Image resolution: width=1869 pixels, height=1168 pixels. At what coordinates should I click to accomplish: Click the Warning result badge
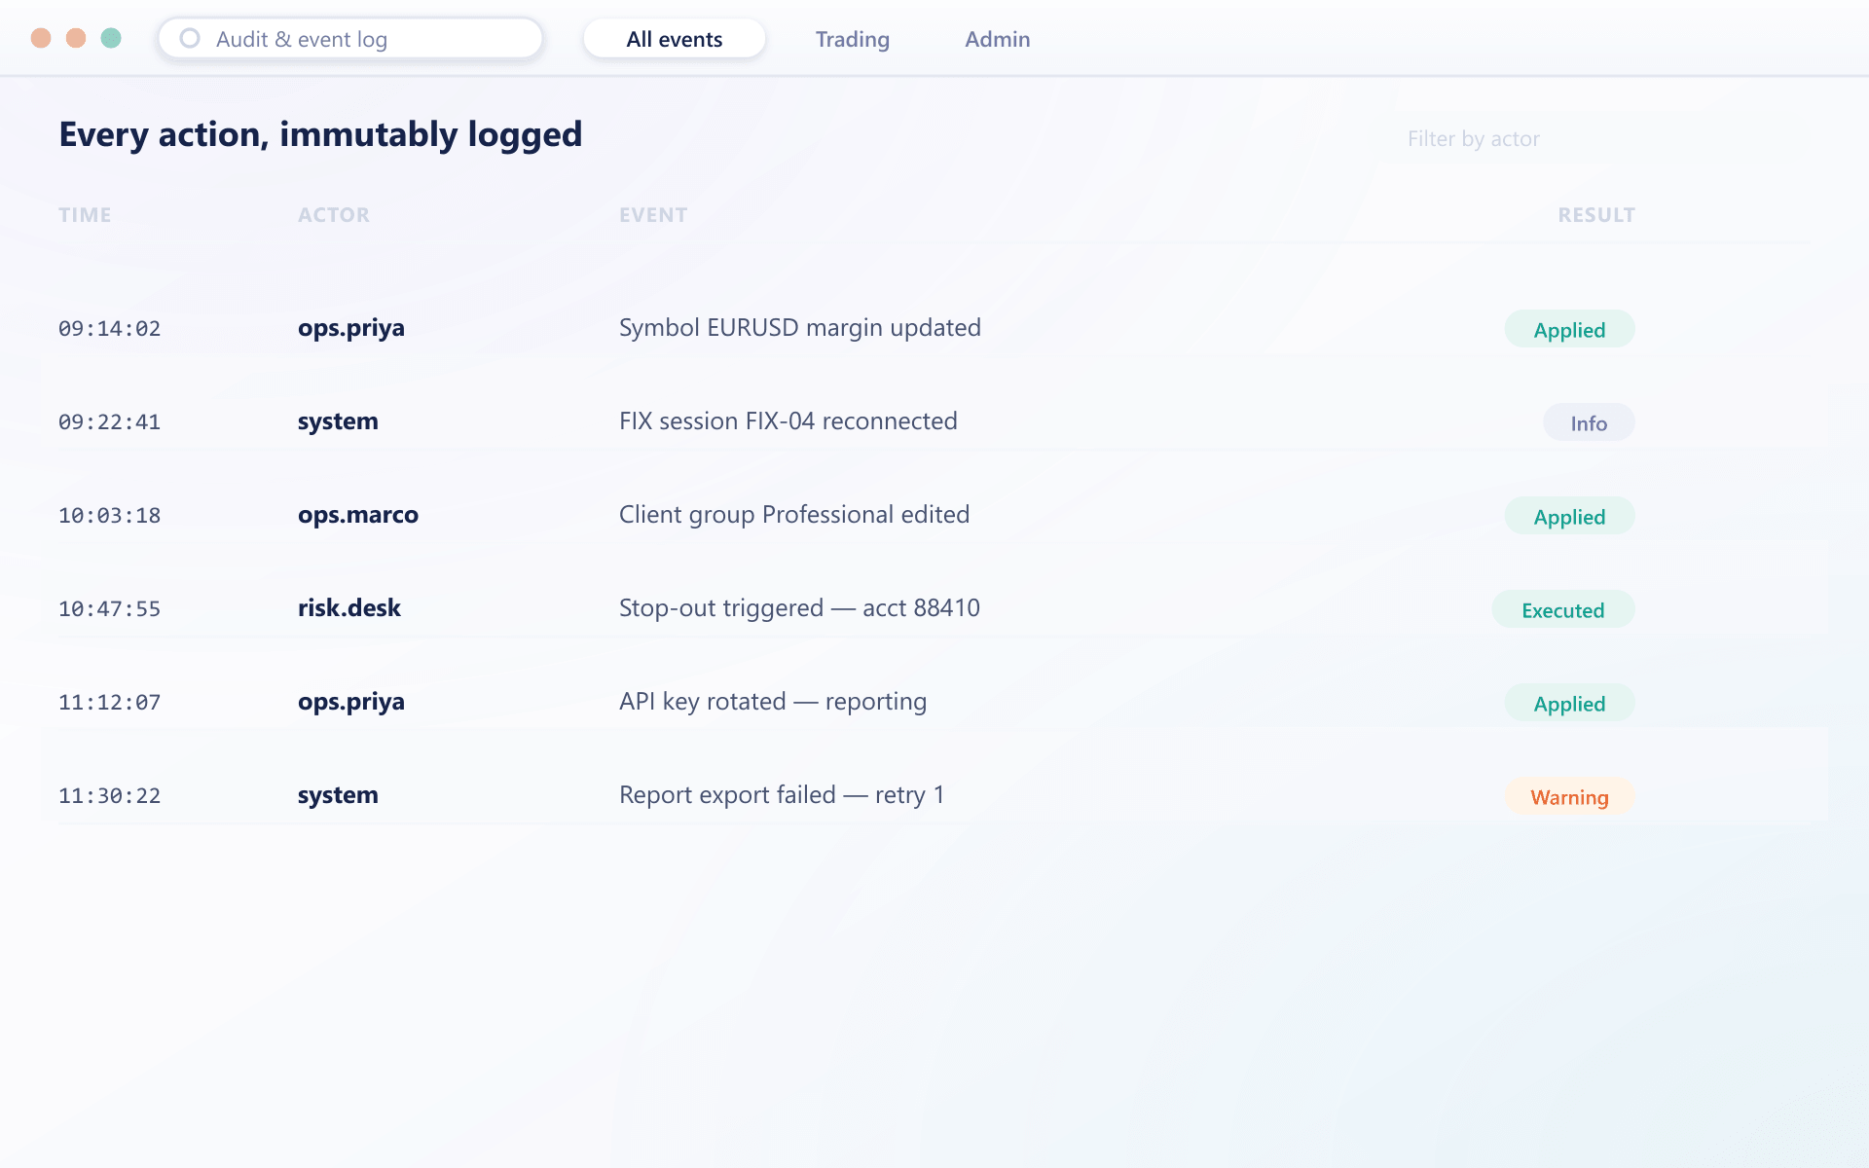[x=1569, y=796]
